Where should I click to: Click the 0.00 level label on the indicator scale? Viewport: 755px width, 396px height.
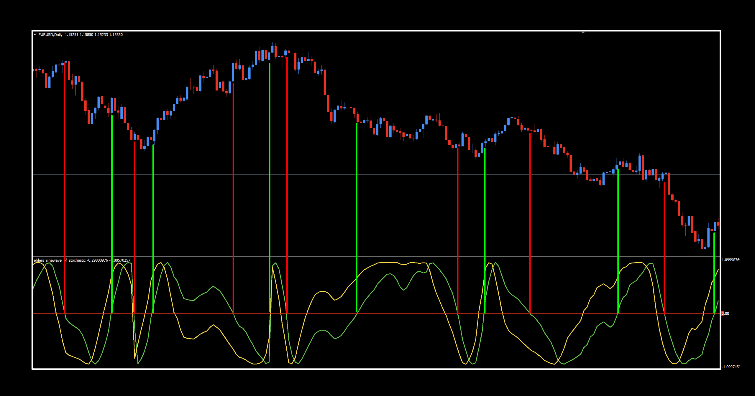(725, 313)
